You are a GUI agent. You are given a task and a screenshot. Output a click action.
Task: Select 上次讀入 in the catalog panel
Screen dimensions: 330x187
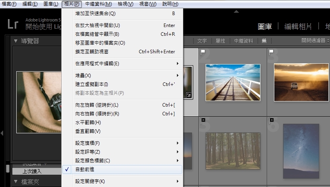[37, 171]
